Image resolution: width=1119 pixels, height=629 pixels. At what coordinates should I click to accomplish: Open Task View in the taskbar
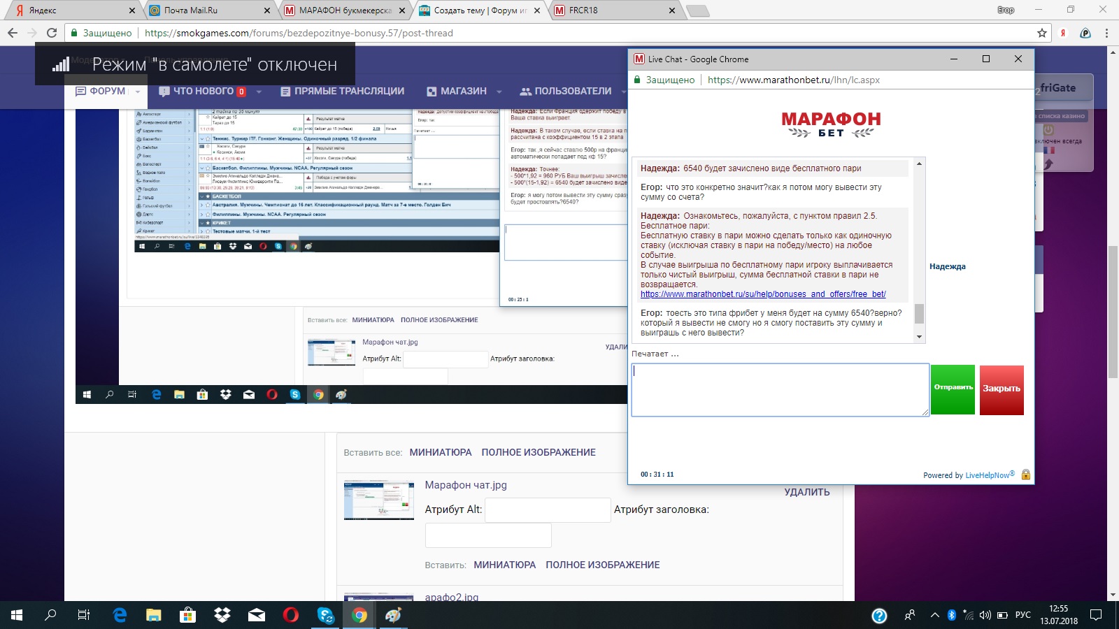84,615
